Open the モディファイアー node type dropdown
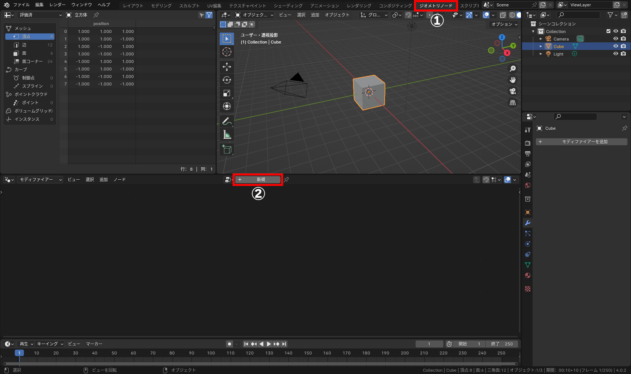The height and width of the screenshot is (374, 631). click(40, 180)
